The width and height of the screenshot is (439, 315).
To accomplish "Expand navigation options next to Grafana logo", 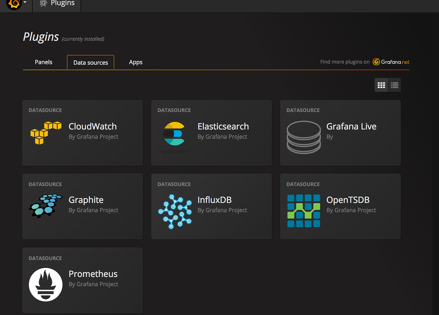I will tap(25, 2).
